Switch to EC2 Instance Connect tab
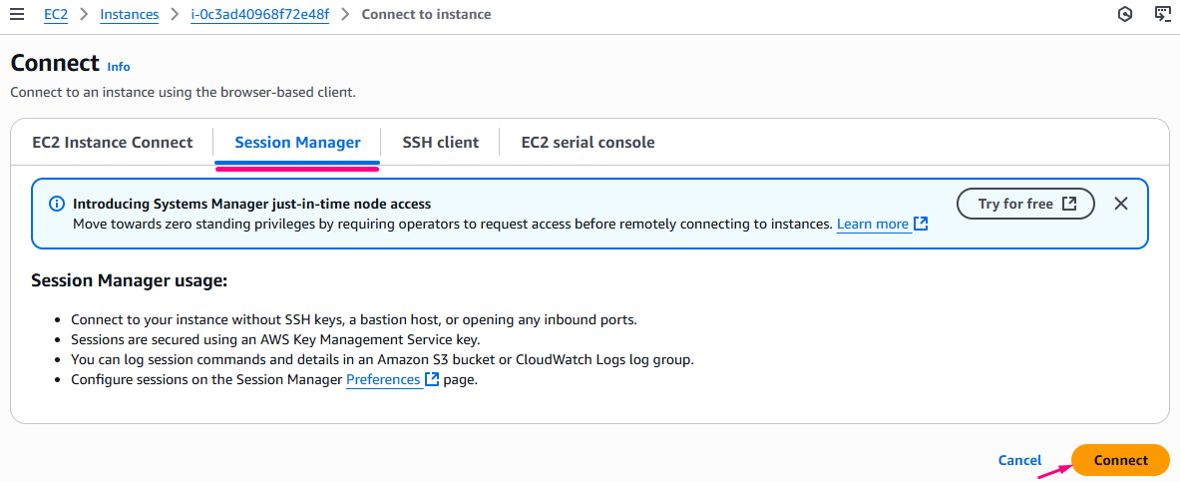 (112, 143)
